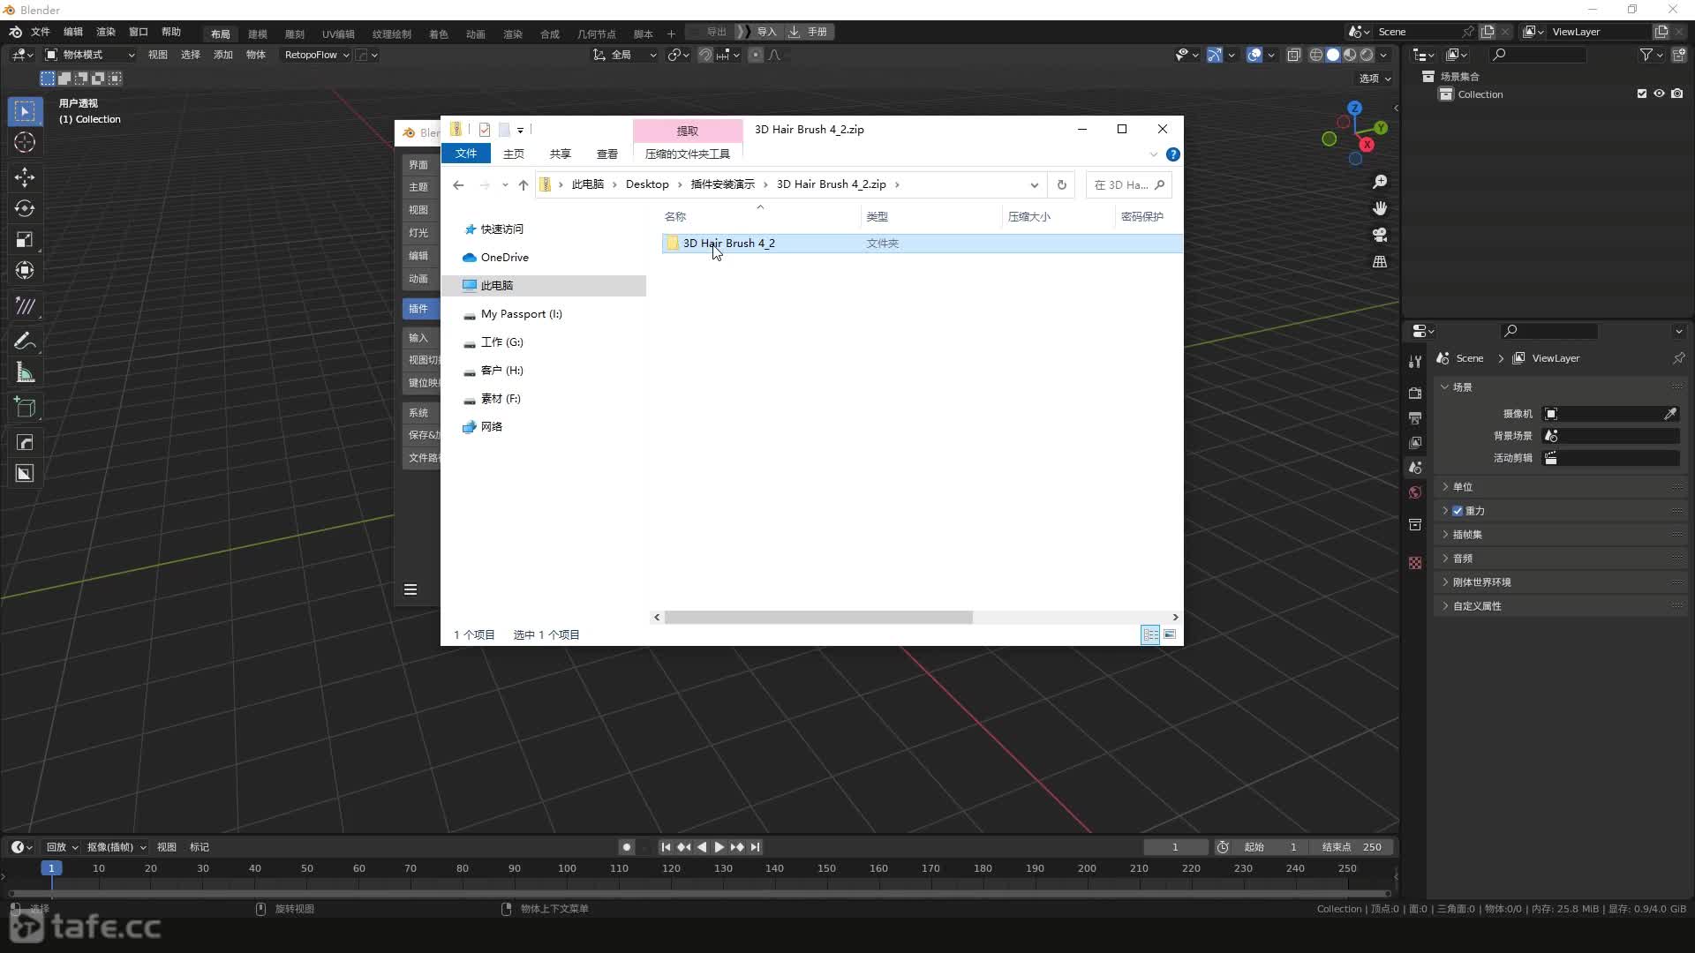This screenshot has width=1695, height=953.
Task: Select the Move tool in Blender toolbar
Action: 25,177
